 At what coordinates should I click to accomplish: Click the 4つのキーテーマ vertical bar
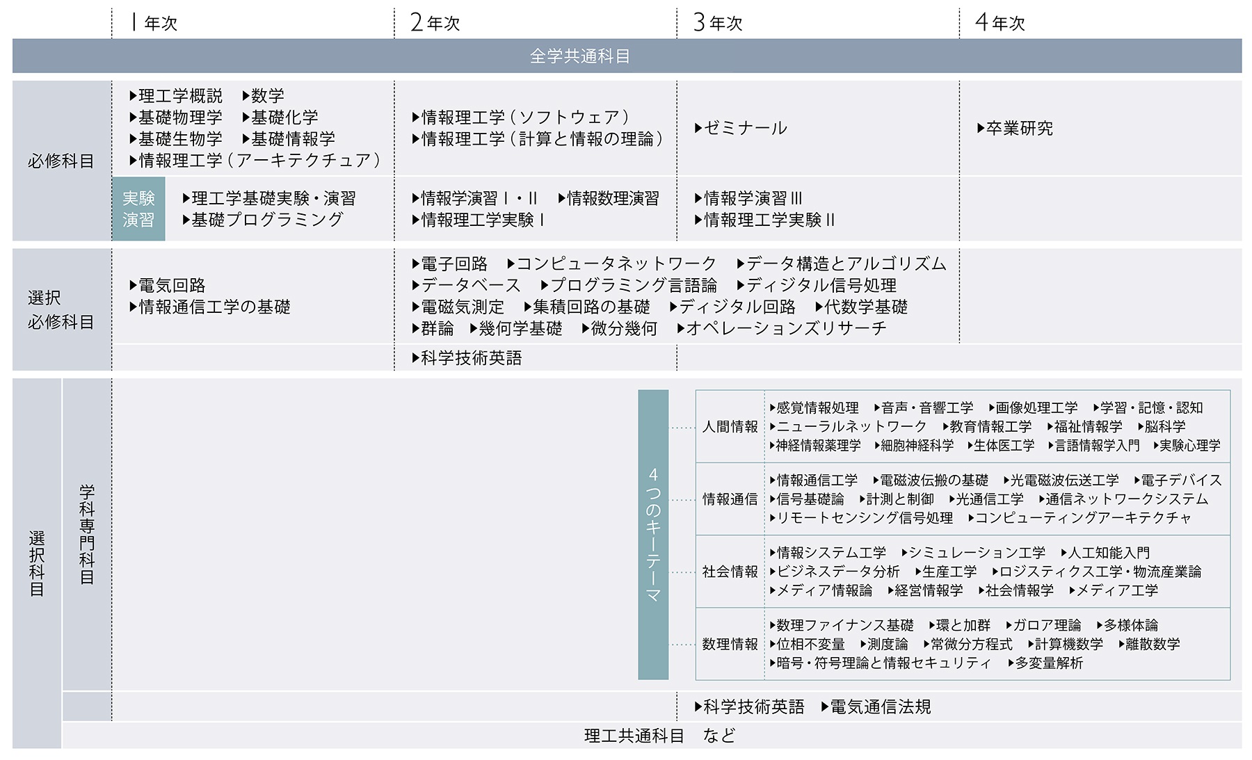click(x=653, y=535)
